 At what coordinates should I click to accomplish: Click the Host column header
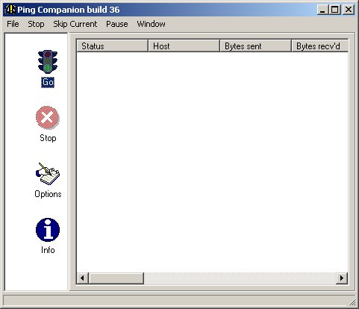[x=184, y=46]
